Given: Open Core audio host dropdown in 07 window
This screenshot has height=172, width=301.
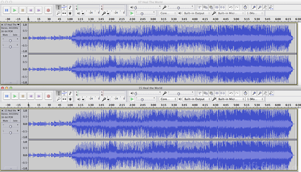Looking at the screenshot, I should (167, 13).
